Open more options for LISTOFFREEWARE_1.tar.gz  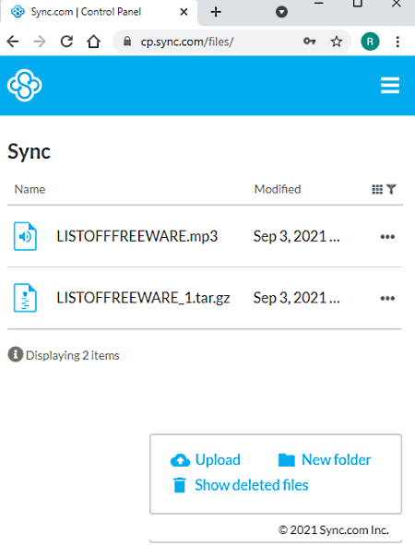pos(387,298)
